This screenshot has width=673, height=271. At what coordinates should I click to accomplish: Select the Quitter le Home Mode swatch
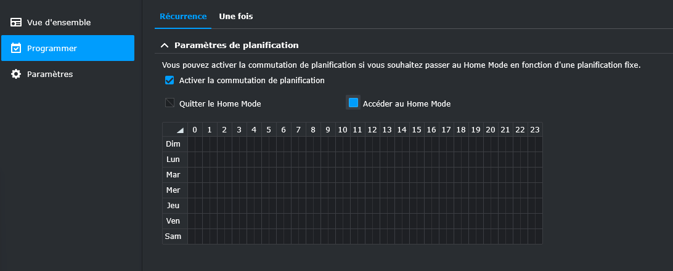click(x=170, y=103)
